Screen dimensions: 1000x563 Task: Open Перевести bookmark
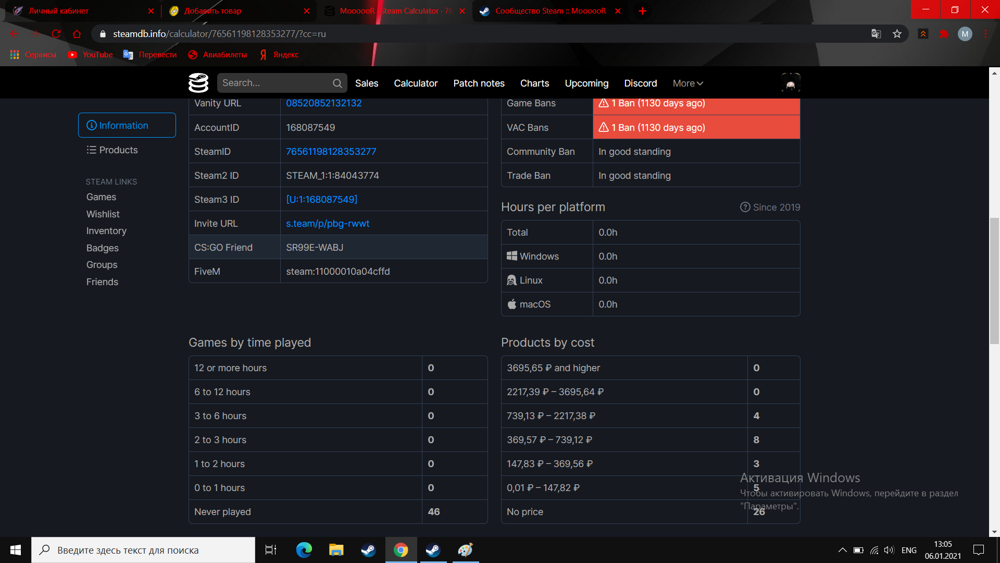point(150,55)
